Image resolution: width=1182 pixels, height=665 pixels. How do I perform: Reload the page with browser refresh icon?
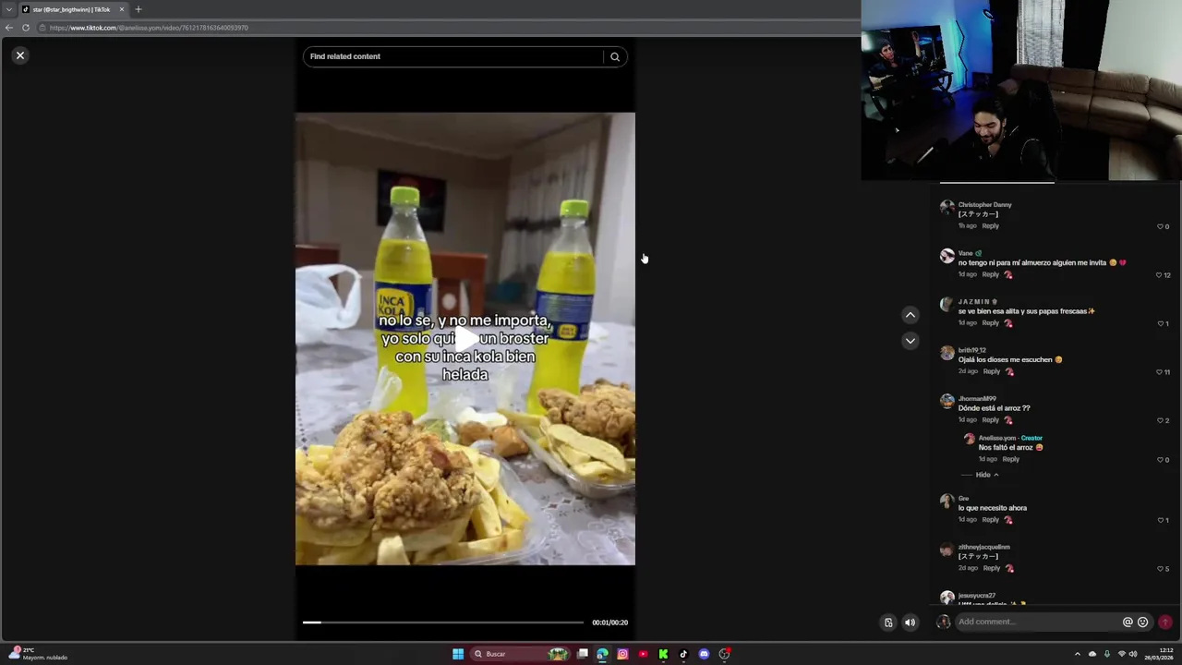pos(26,28)
